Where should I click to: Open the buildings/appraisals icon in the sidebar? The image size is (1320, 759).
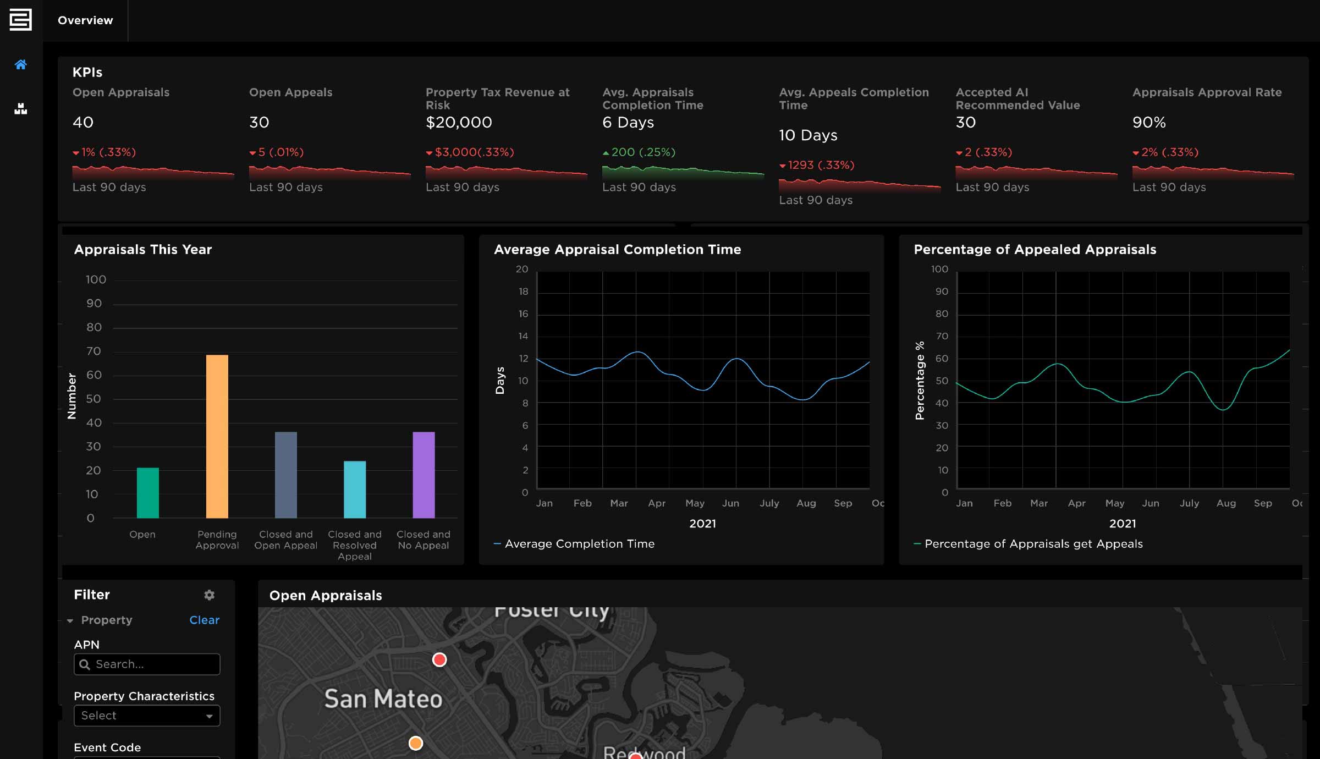point(21,108)
